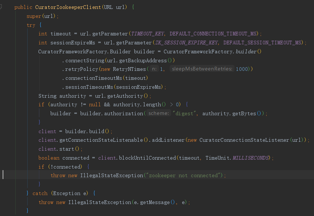Click the CuratorZookeeperClient constructor name
Screen dimensions: 314x216
tap(67, 7)
